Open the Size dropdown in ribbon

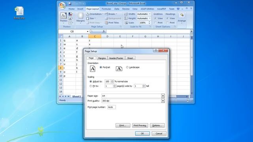(91, 19)
